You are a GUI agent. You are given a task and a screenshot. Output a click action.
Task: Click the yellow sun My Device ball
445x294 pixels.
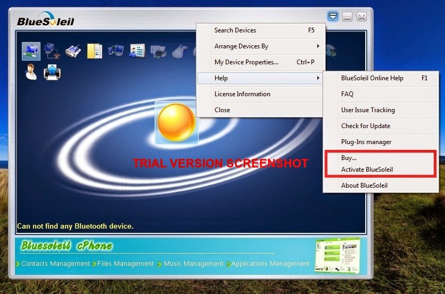[176, 122]
